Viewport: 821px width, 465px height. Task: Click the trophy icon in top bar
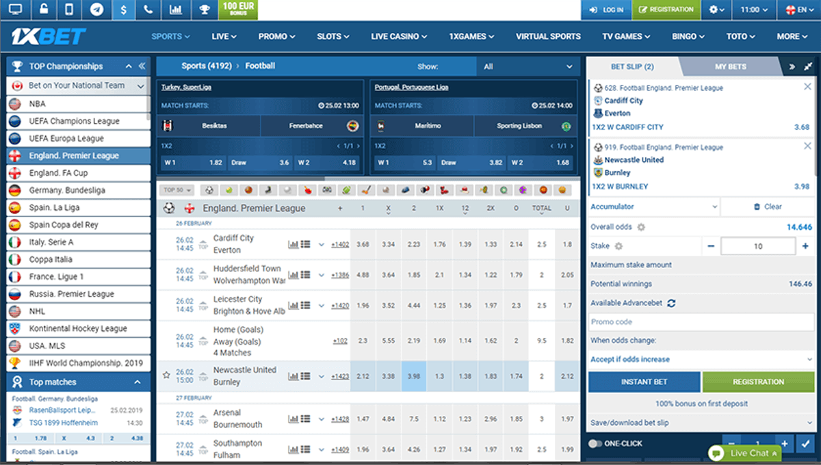(x=203, y=10)
